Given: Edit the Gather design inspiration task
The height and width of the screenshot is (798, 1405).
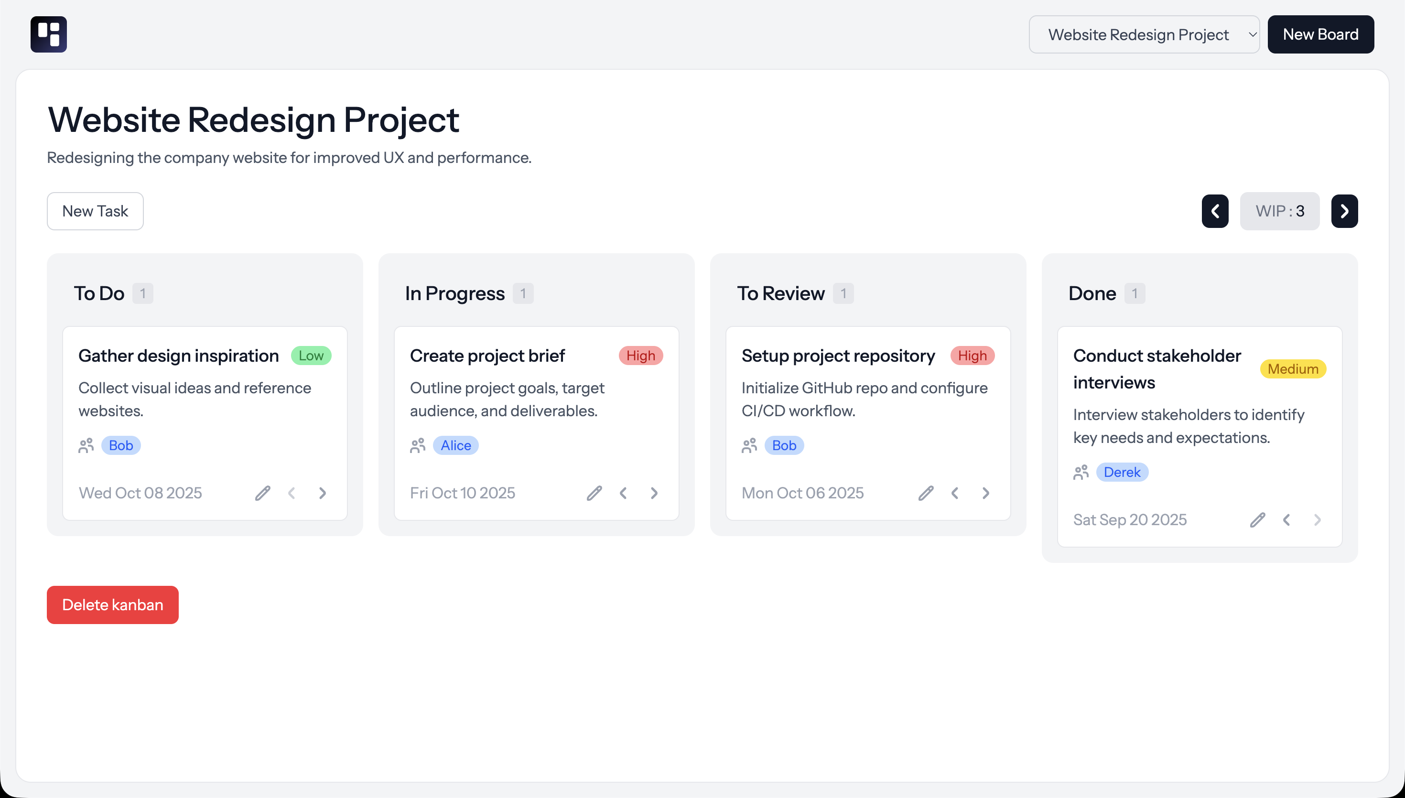Looking at the screenshot, I should (x=262, y=493).
